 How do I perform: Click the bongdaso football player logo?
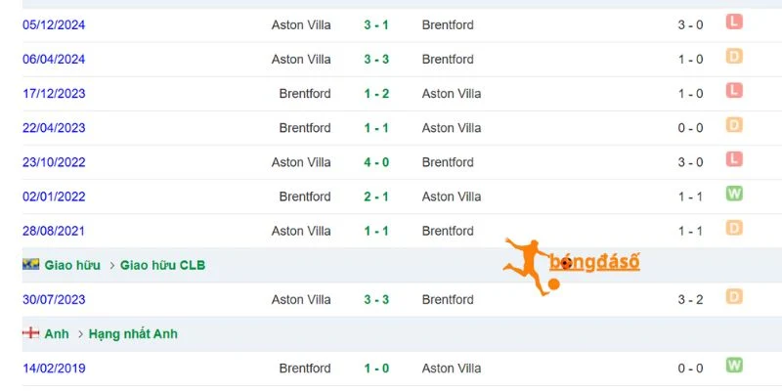[x=531, y=267]
